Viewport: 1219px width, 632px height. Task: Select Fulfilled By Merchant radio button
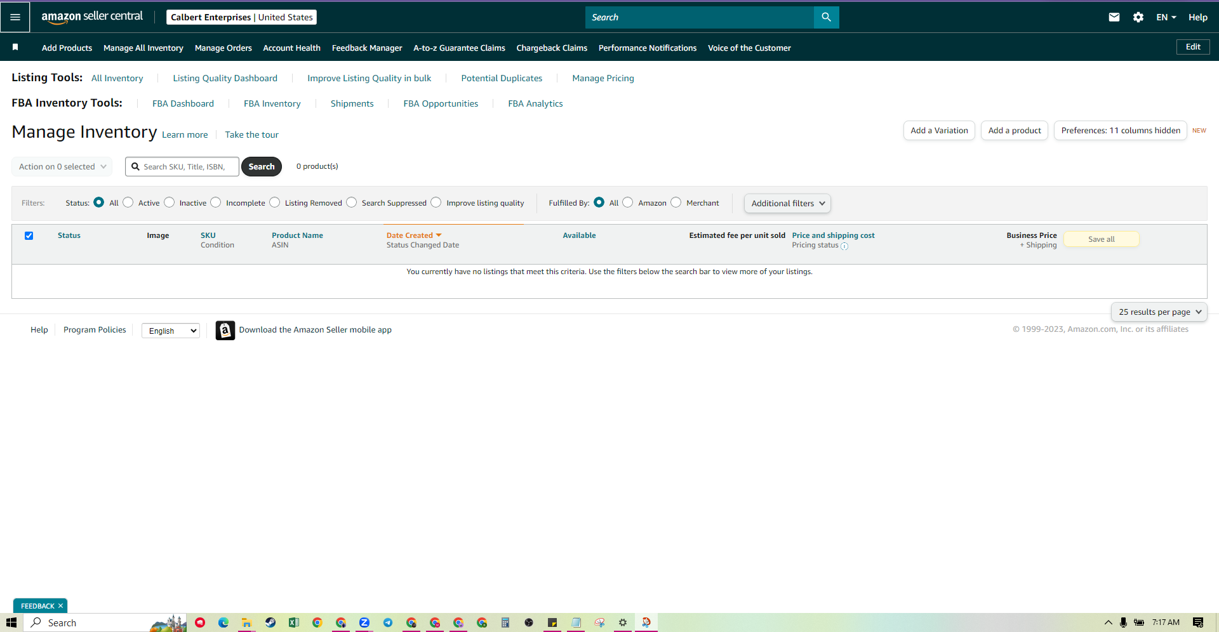676,202
